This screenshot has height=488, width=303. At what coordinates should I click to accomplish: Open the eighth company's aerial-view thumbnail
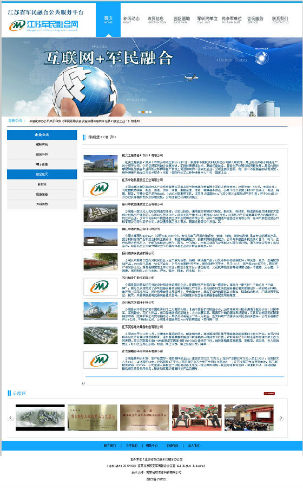[101, 336]
